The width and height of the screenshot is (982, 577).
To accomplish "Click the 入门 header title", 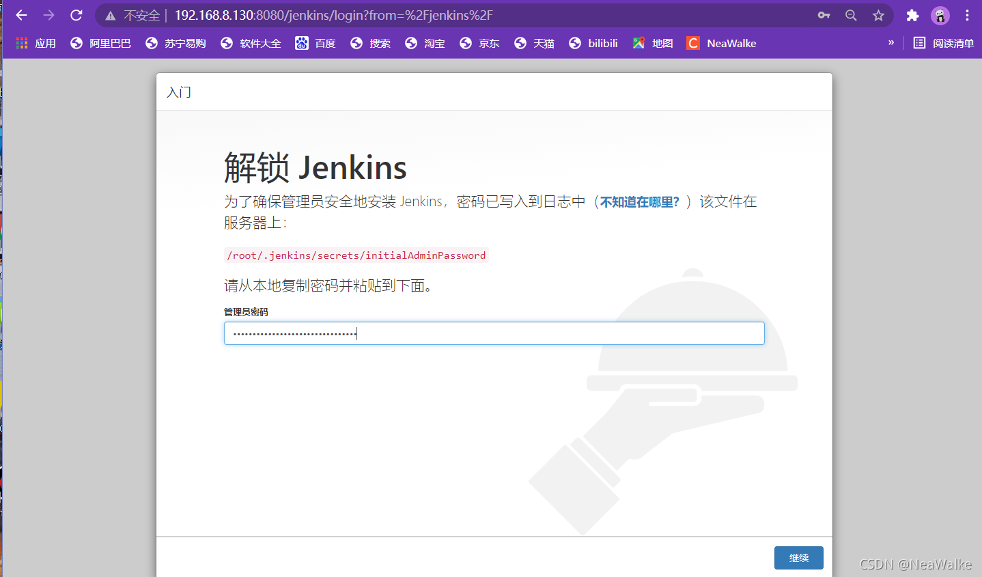I will [x=179, y=92].
